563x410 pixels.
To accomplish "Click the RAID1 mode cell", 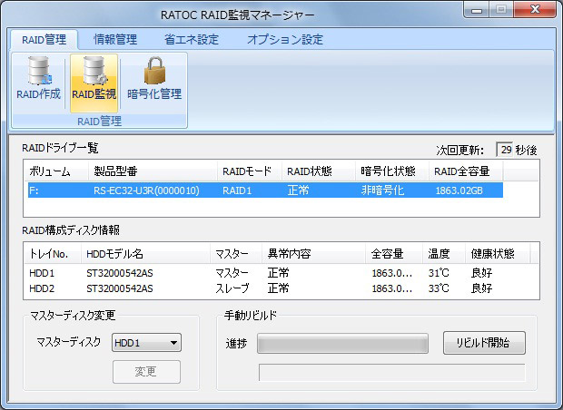I will tap(237, 190).
